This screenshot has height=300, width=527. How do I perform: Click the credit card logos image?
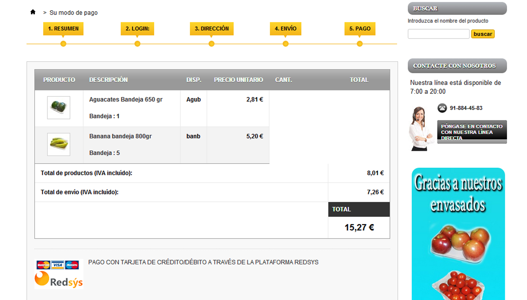[x=58, y=265]
